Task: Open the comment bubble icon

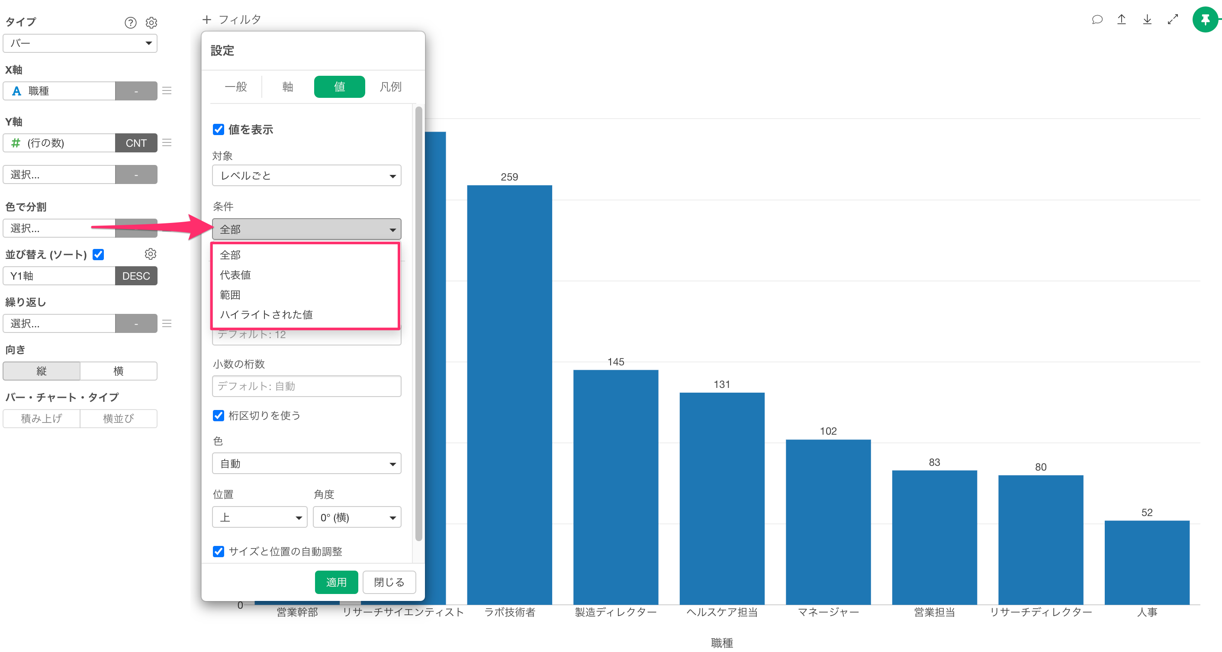Action: point(1097,19)
